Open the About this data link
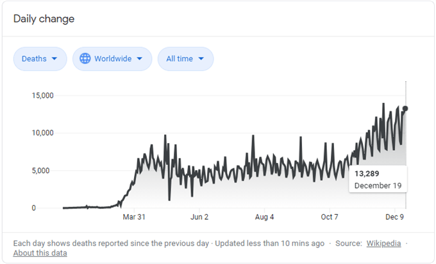 click(x=40, y=253)
